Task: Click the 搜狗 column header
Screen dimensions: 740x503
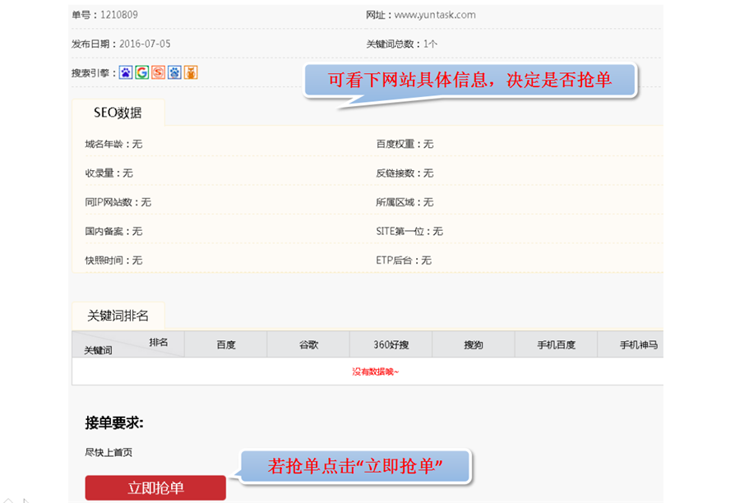Action: point(474,345)
